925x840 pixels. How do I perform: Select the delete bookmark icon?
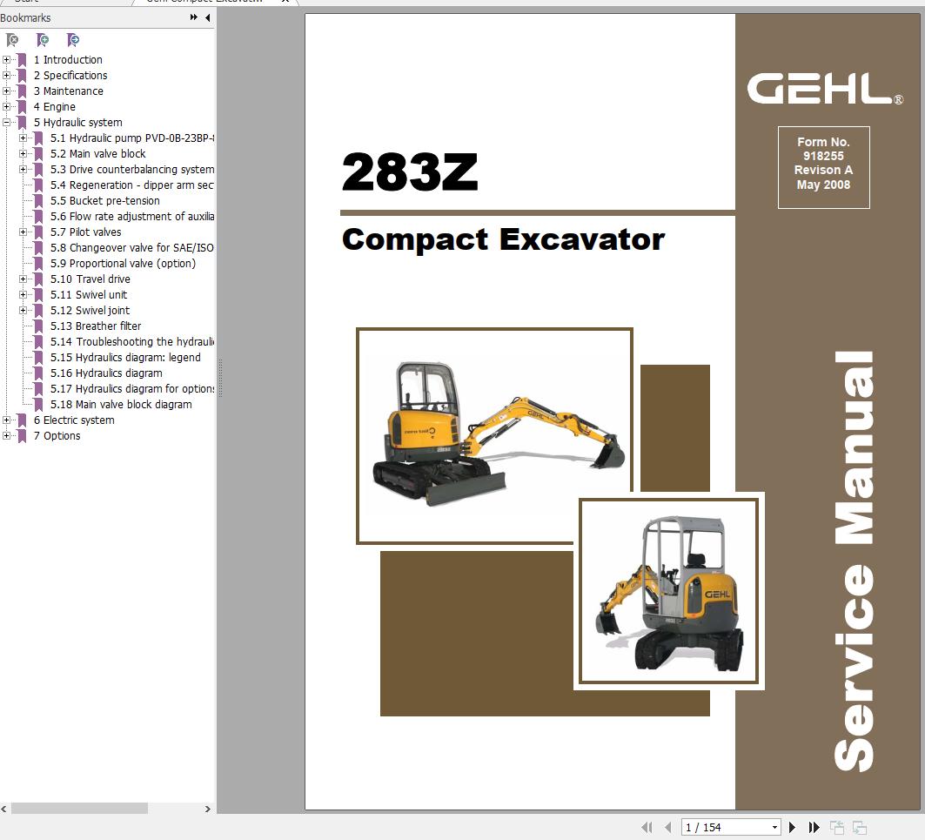(x=13, y=41)
